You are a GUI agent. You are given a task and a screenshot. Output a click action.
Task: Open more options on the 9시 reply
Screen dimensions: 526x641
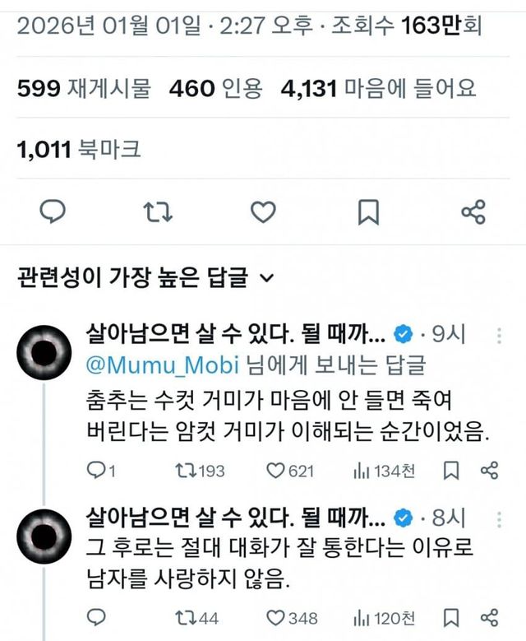pos(500,334)
